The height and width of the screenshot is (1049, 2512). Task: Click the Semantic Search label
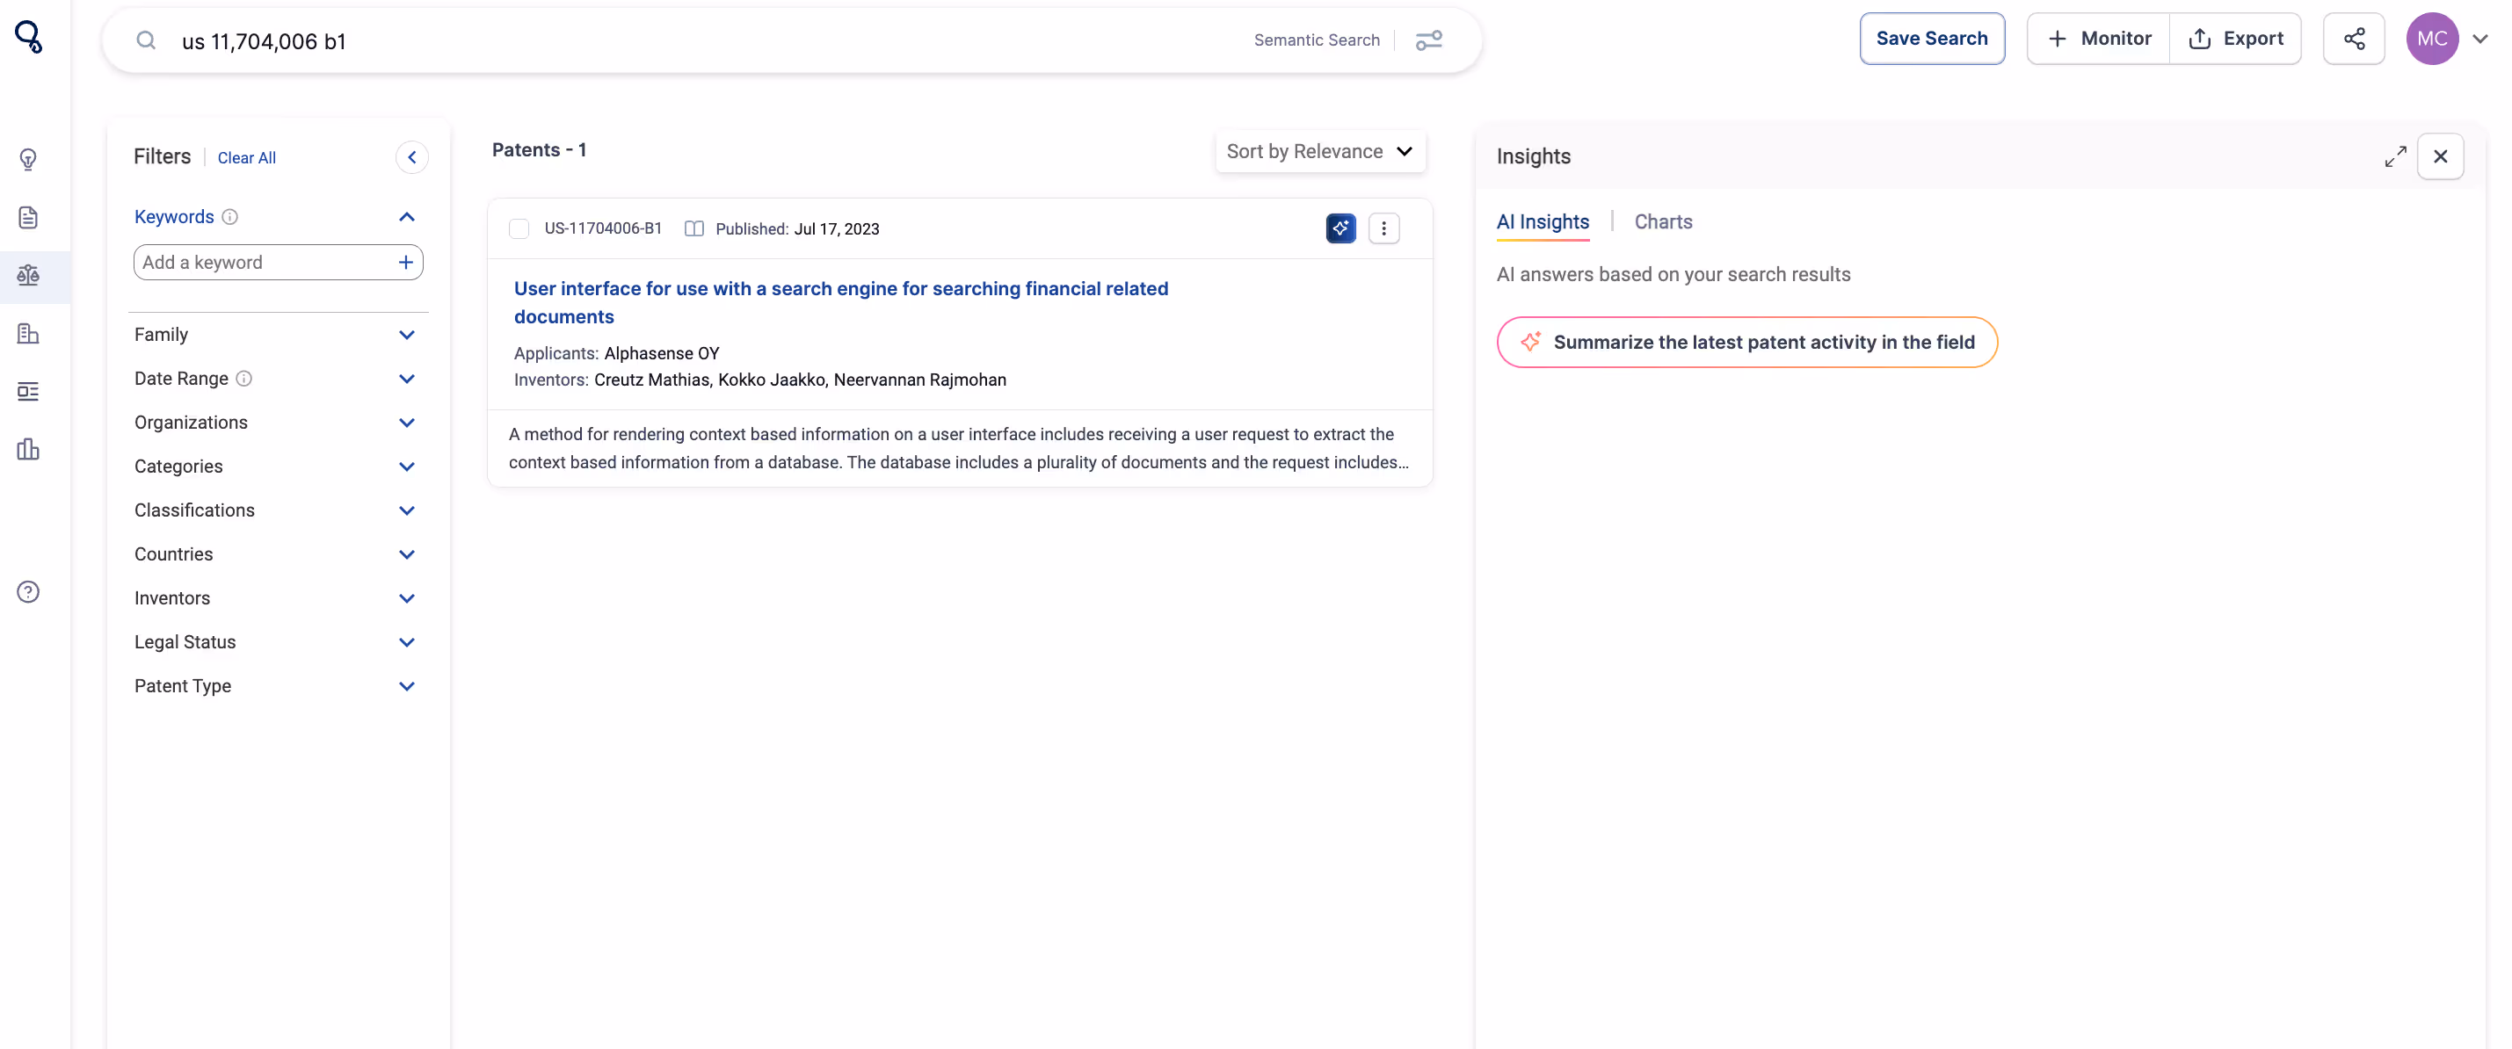(x=1317, y=40)
